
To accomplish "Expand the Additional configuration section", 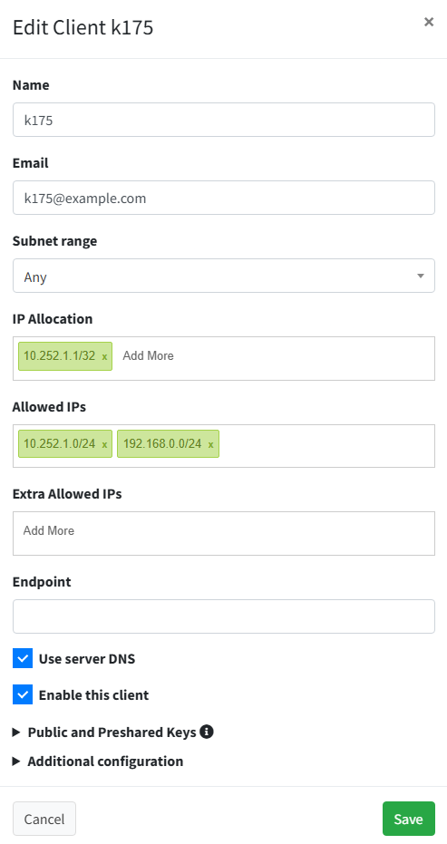I will pos(98,762).
